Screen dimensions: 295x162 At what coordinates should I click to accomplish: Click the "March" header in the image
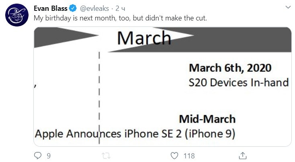click(x=144, y=38)
